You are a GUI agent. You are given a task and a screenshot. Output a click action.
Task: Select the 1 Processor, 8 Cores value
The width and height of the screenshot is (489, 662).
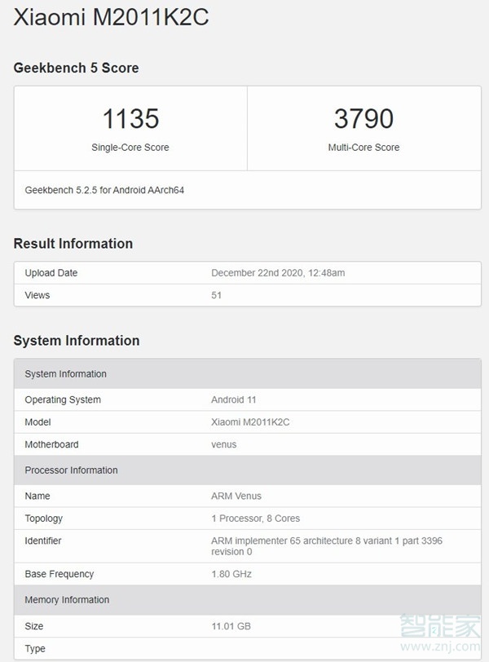(256, 519)
